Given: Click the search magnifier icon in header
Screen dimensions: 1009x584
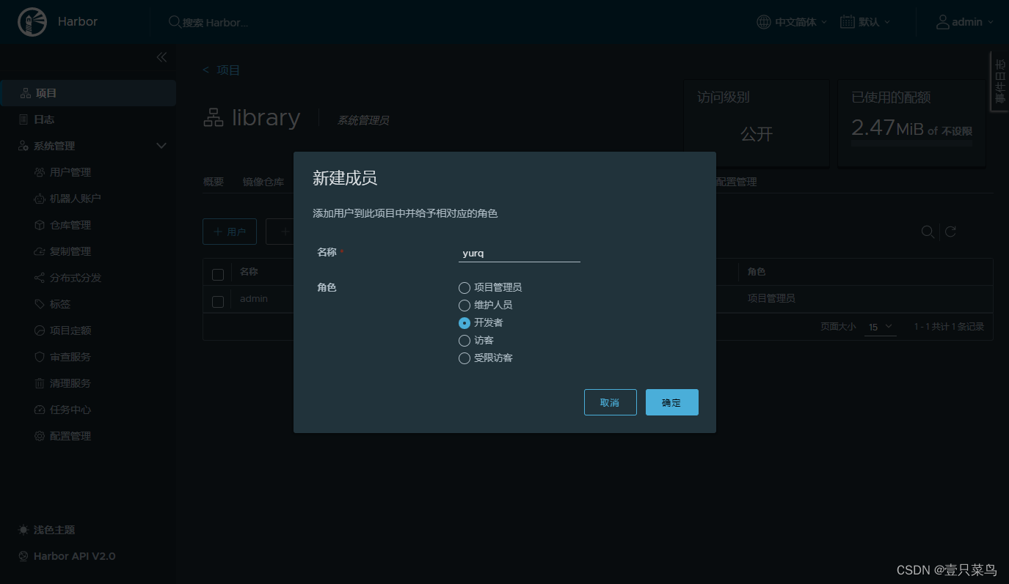Looking at the screenshot, I should click(x=175, y=22).
